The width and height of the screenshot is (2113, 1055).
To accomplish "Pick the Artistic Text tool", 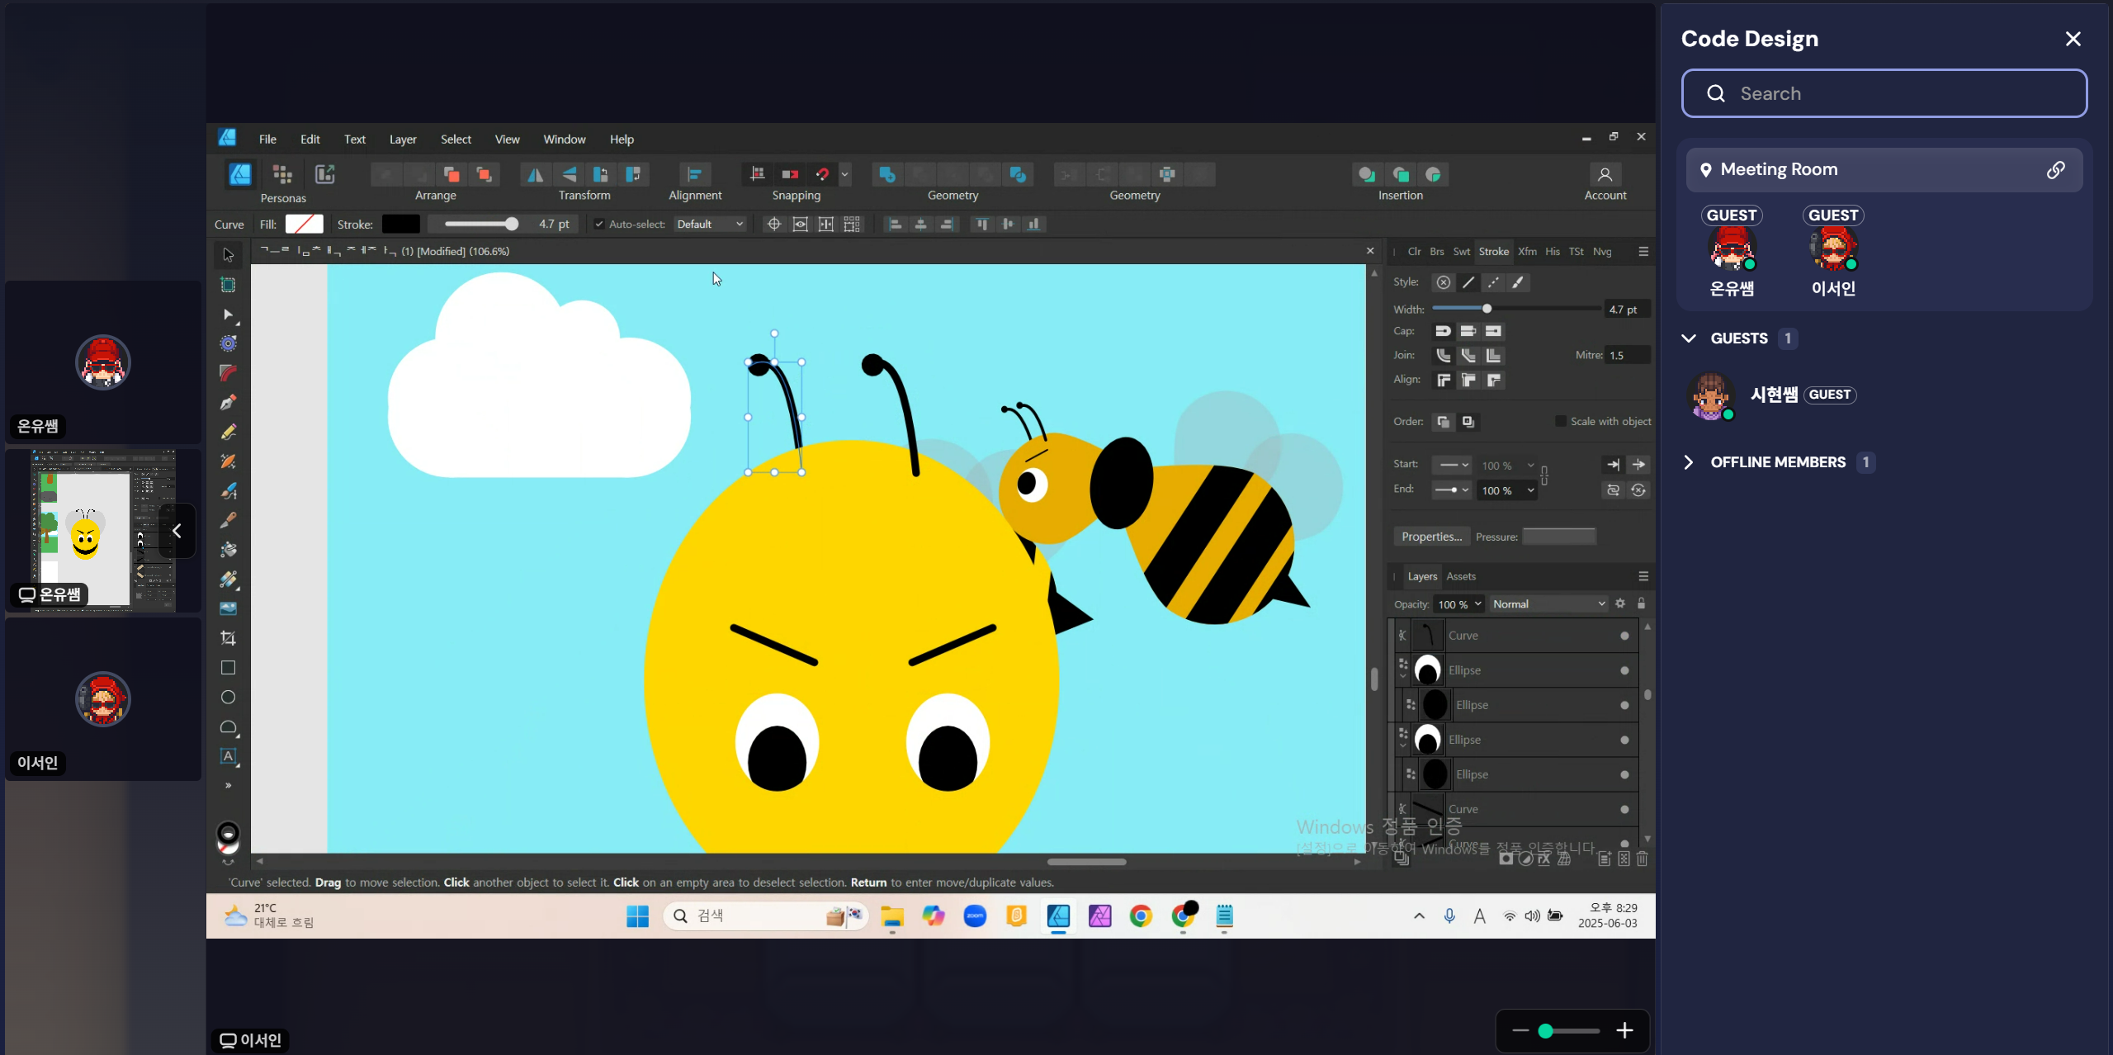I will [x=229, y=756].
